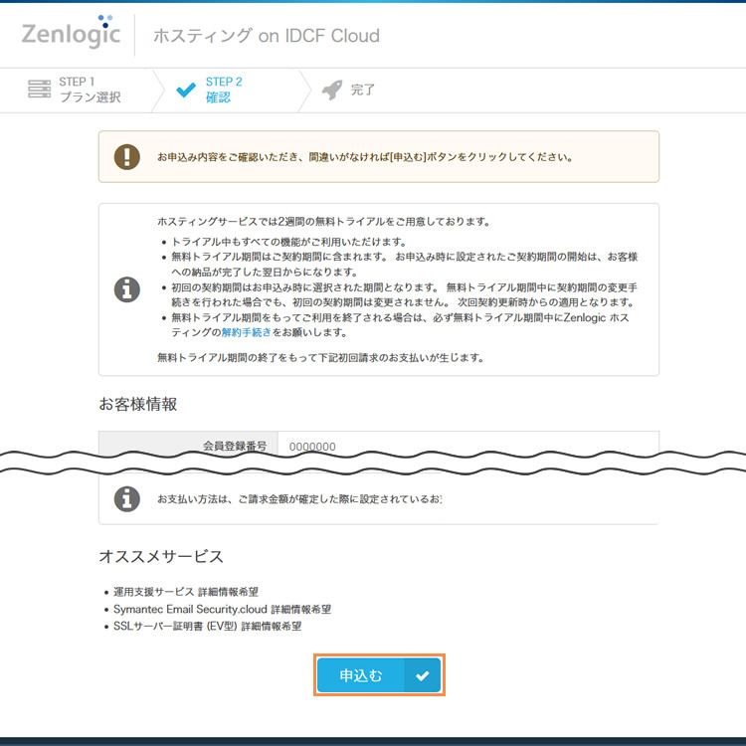Click the brown exclamation warning icon
746x746 pixels.
[126, 157]
